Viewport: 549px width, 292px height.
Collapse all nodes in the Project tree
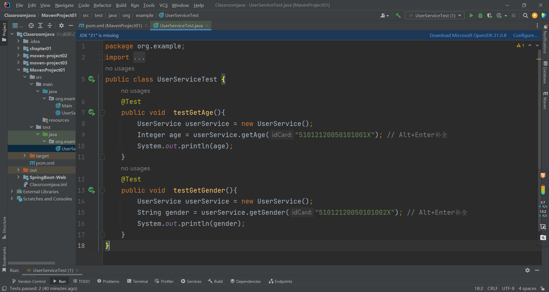point(50,25)
